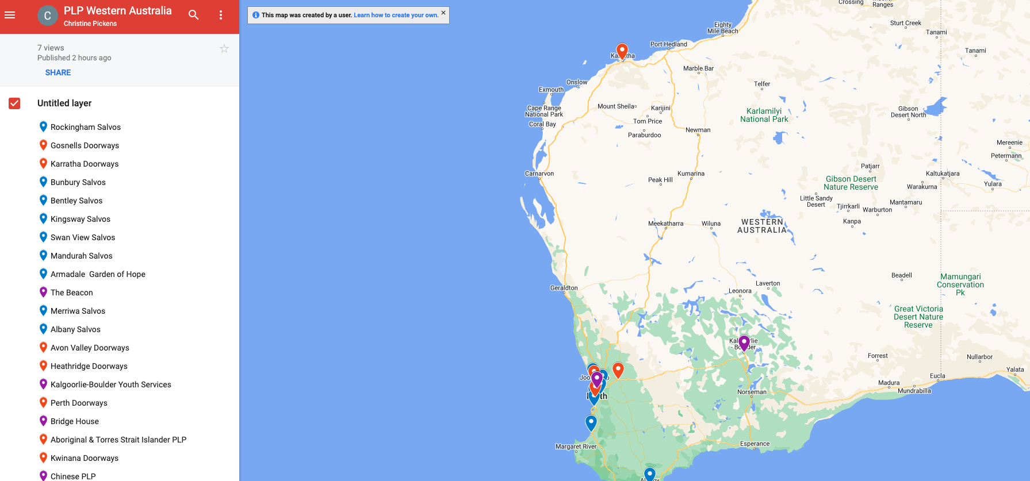Click the SHARE button

(58, 72)
